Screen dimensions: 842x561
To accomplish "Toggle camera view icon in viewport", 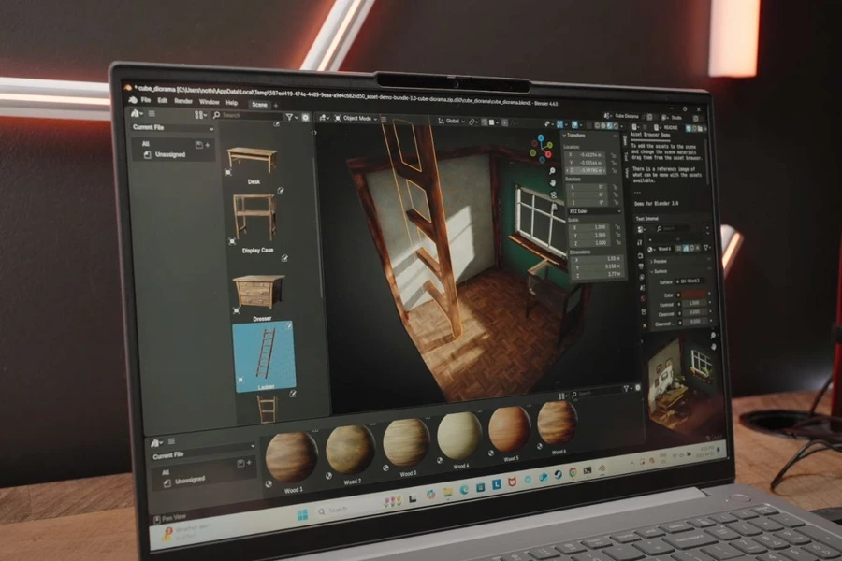I will [x=554, y=194].
